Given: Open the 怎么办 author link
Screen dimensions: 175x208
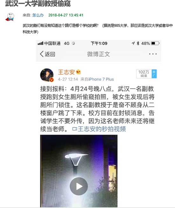Looking at the screenshot, I should click(x=38, y=15).
